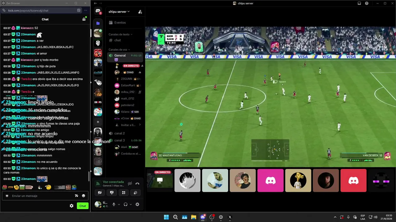Open the emoji picker smiley in Kick chat
This screenshot has height=222, width=396.
point(84,196)
